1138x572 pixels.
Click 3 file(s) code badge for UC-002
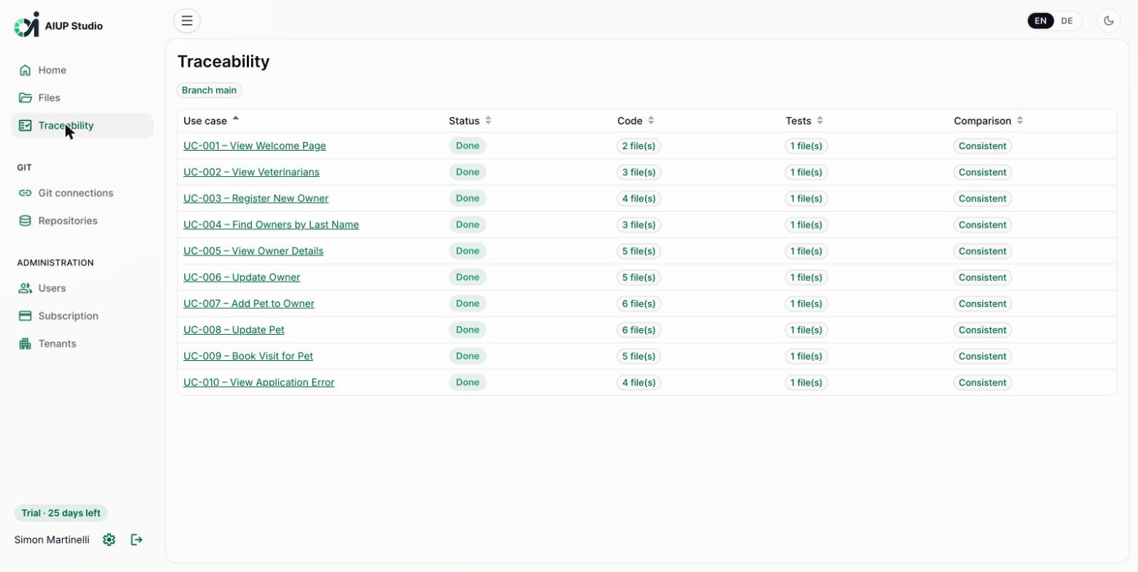click(639, 172)
